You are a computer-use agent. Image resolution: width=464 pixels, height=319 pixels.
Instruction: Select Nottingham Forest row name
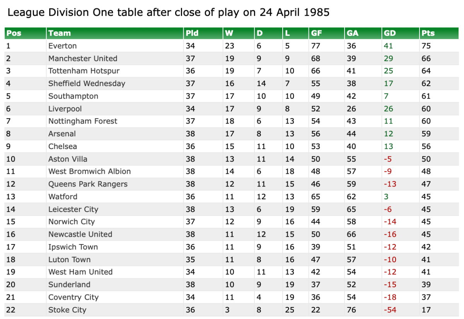click(83, 121)
